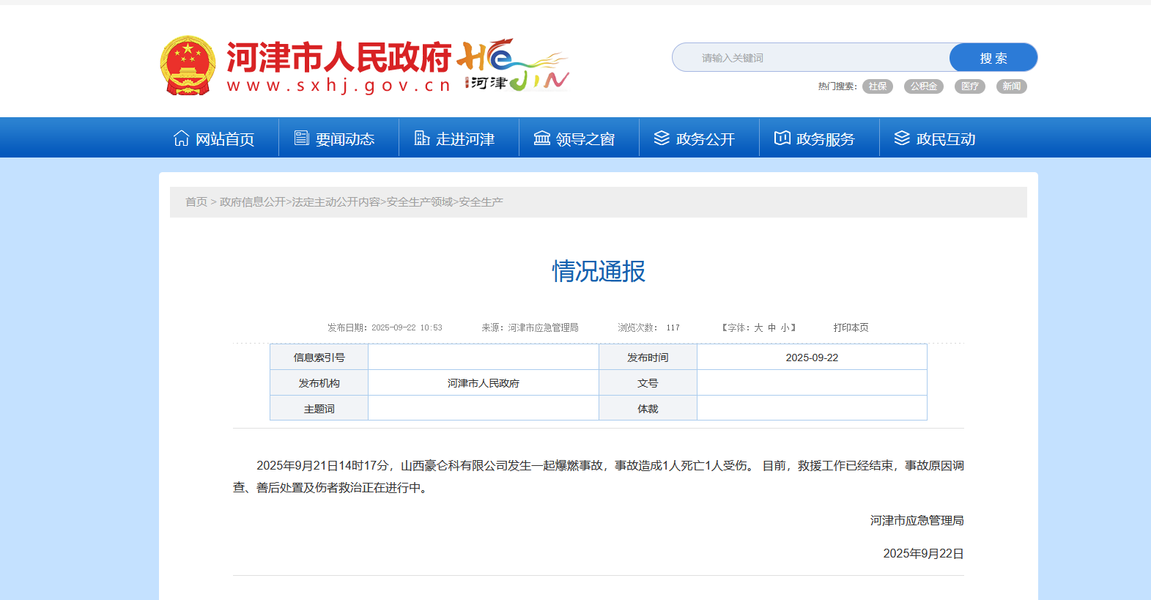Open the 政务公开 menu item
The width and height of the screenshot is (1151, 600).
point(705,139)
